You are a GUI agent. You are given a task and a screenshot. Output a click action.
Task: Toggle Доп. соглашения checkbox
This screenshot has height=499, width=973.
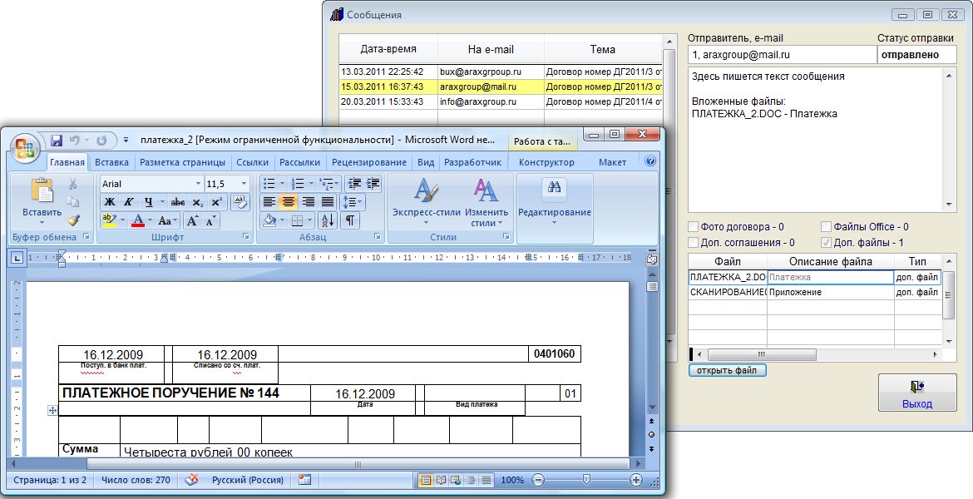693,243
